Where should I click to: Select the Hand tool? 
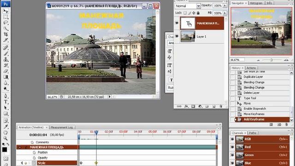tap(6, 132)
